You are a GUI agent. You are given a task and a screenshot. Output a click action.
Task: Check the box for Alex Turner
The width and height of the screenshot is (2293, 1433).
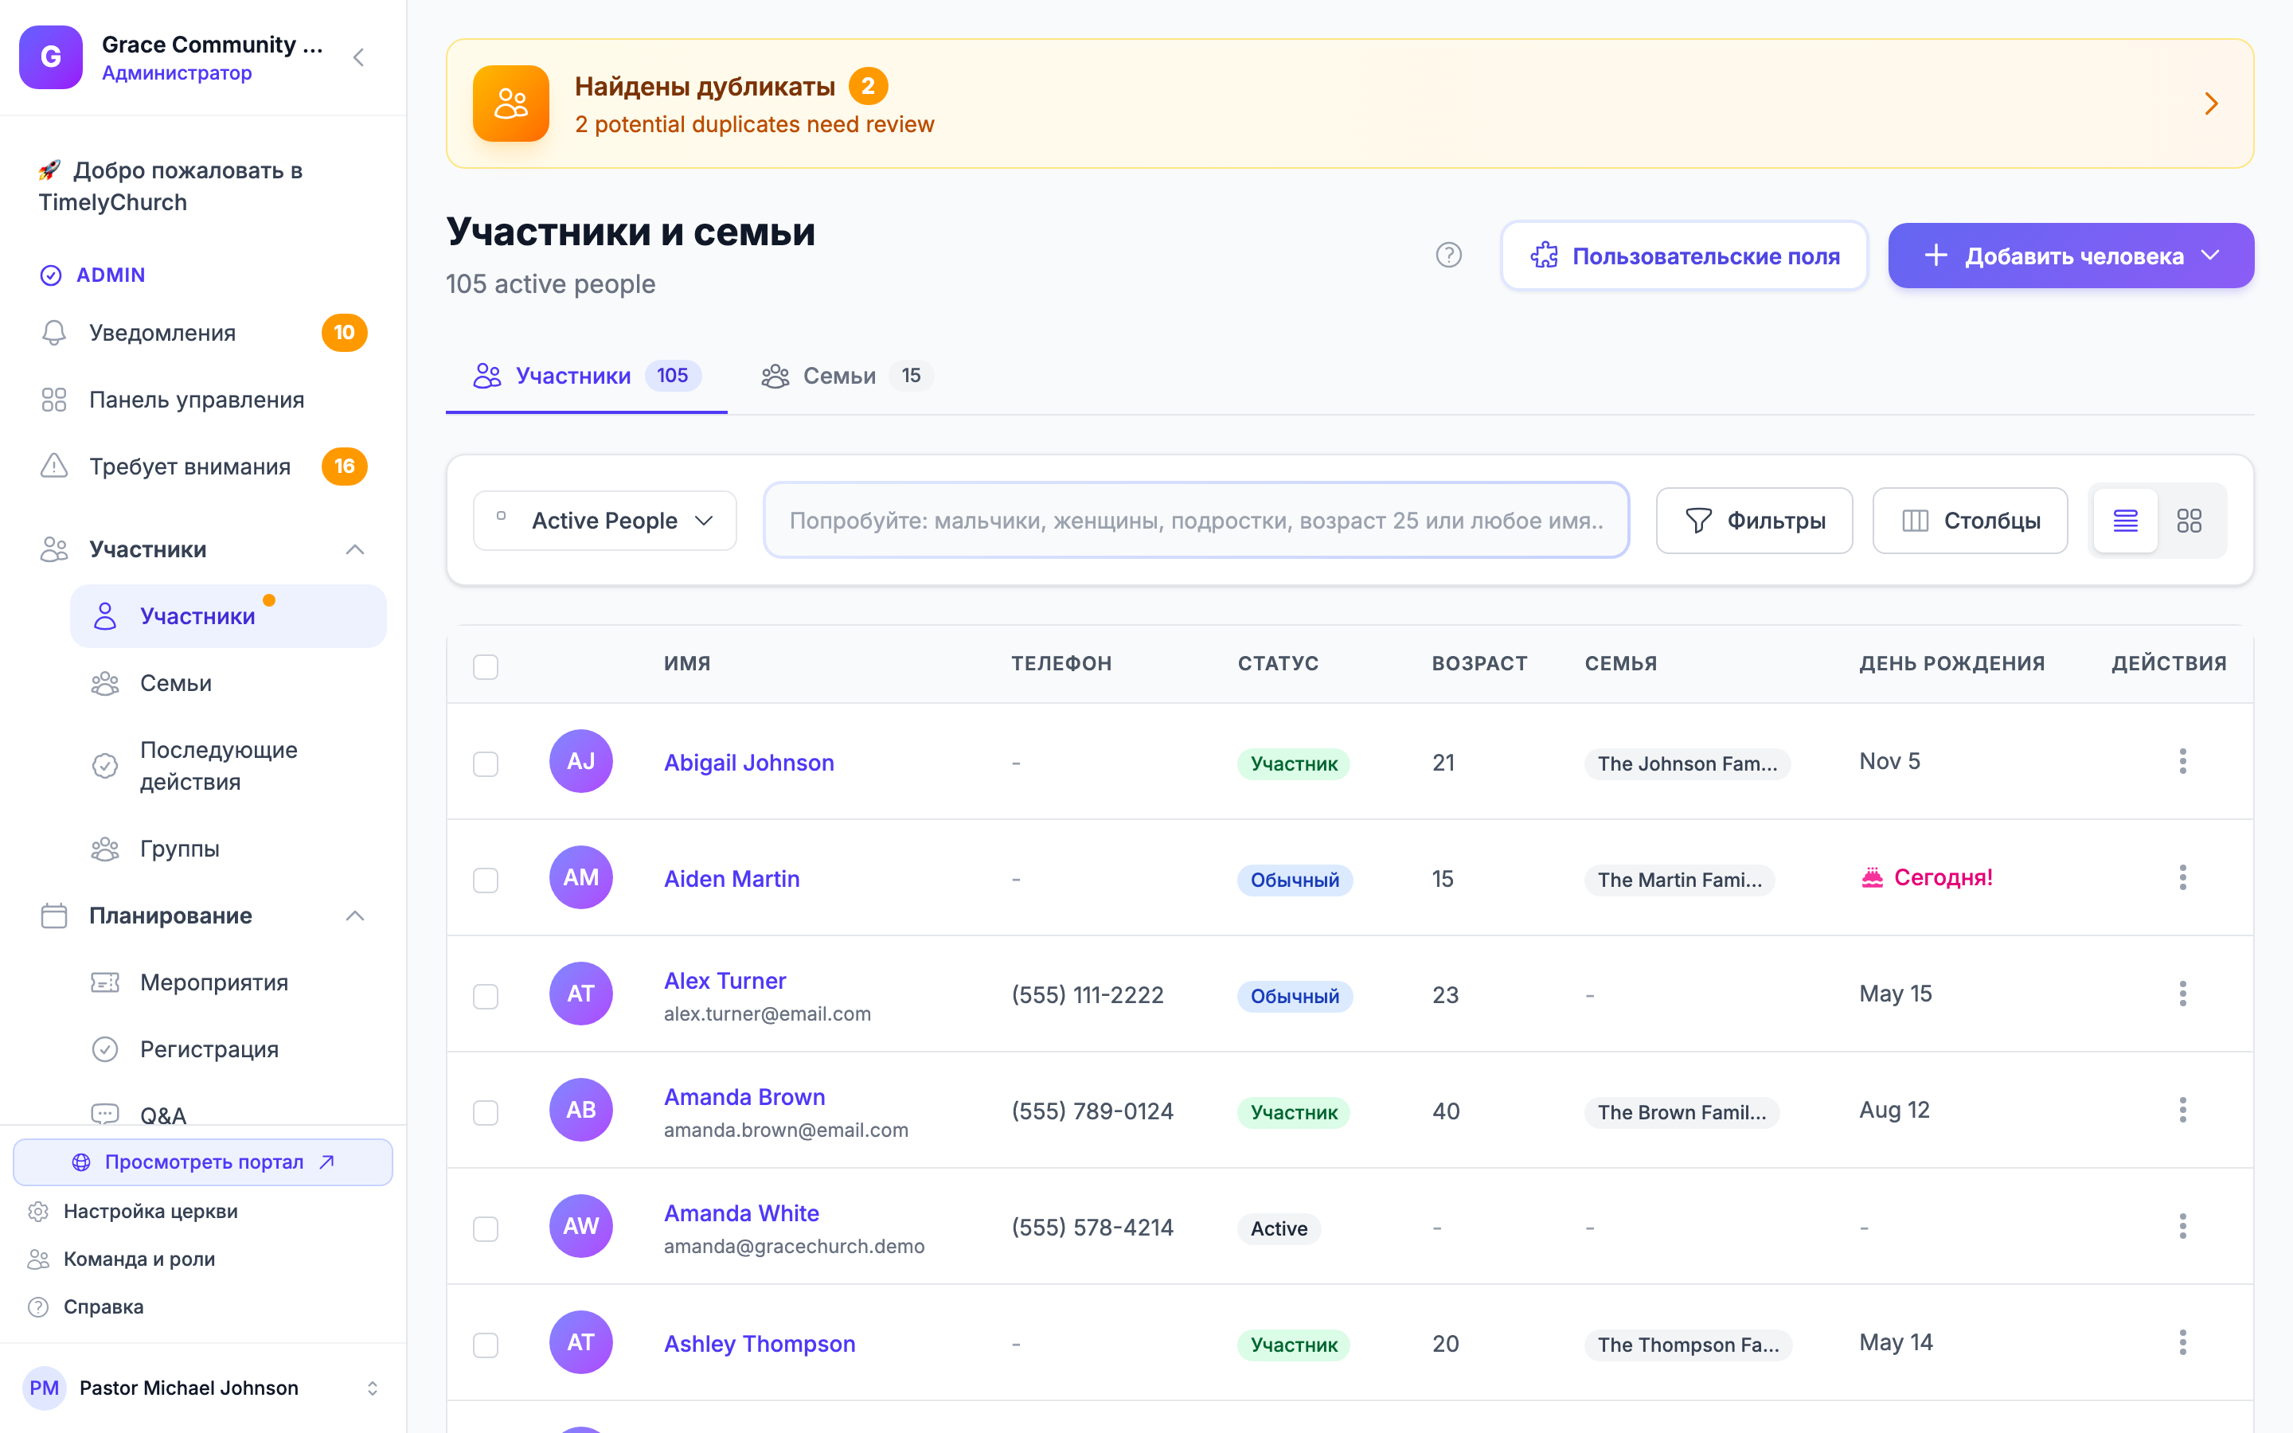pos(486,996)
